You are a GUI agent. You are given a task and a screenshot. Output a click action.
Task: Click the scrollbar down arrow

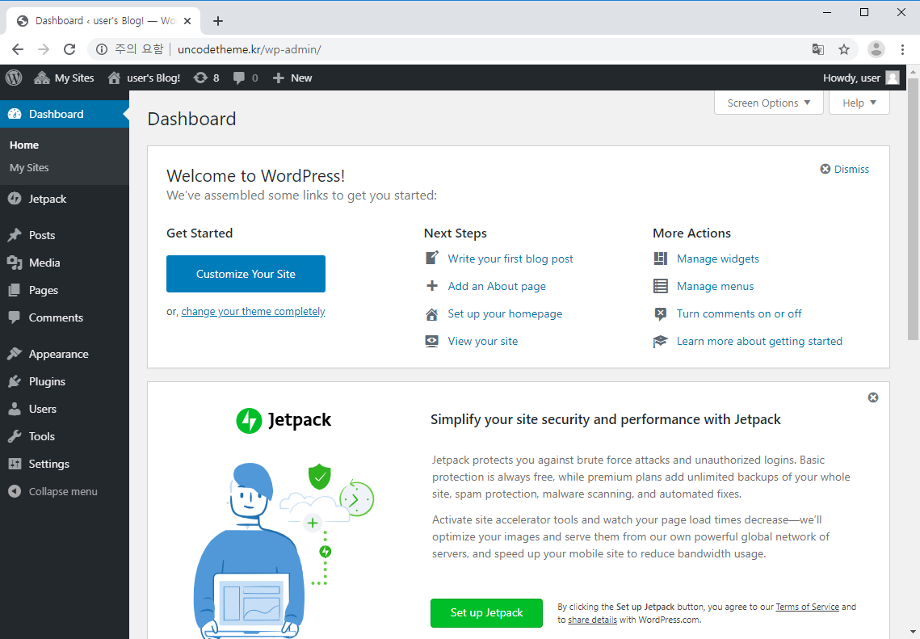[913, 633]
